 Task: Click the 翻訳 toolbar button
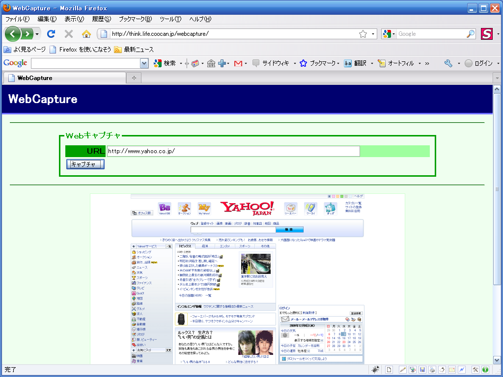point(355,63)
